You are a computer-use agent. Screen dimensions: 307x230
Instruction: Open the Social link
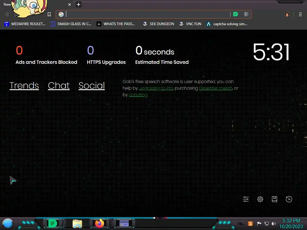tap(92, 85)
